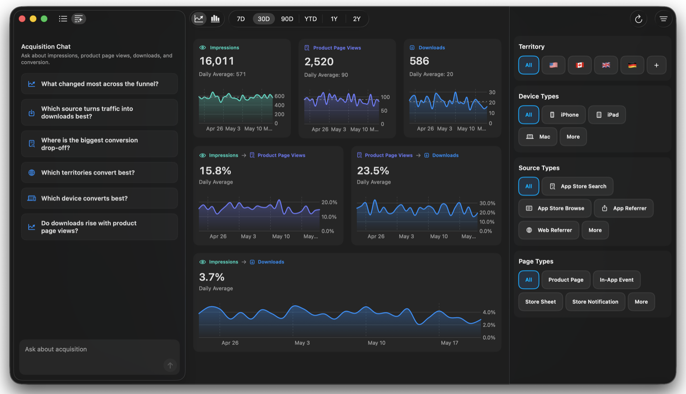
Task: Ask 'Do downloads rise with product page views?'
Action: tap(100, 227)
